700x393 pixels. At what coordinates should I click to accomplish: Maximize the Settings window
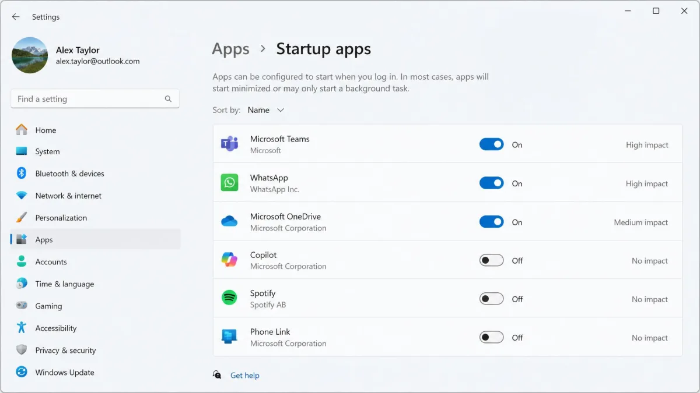(x=656, y=11)
